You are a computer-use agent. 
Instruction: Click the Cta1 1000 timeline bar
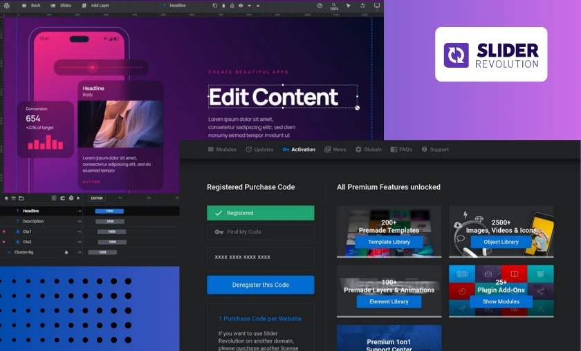click(111, 231)
